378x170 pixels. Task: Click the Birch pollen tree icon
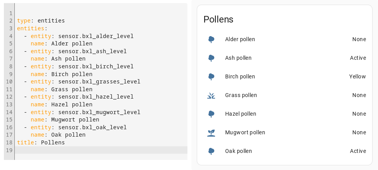coord(211,77)
